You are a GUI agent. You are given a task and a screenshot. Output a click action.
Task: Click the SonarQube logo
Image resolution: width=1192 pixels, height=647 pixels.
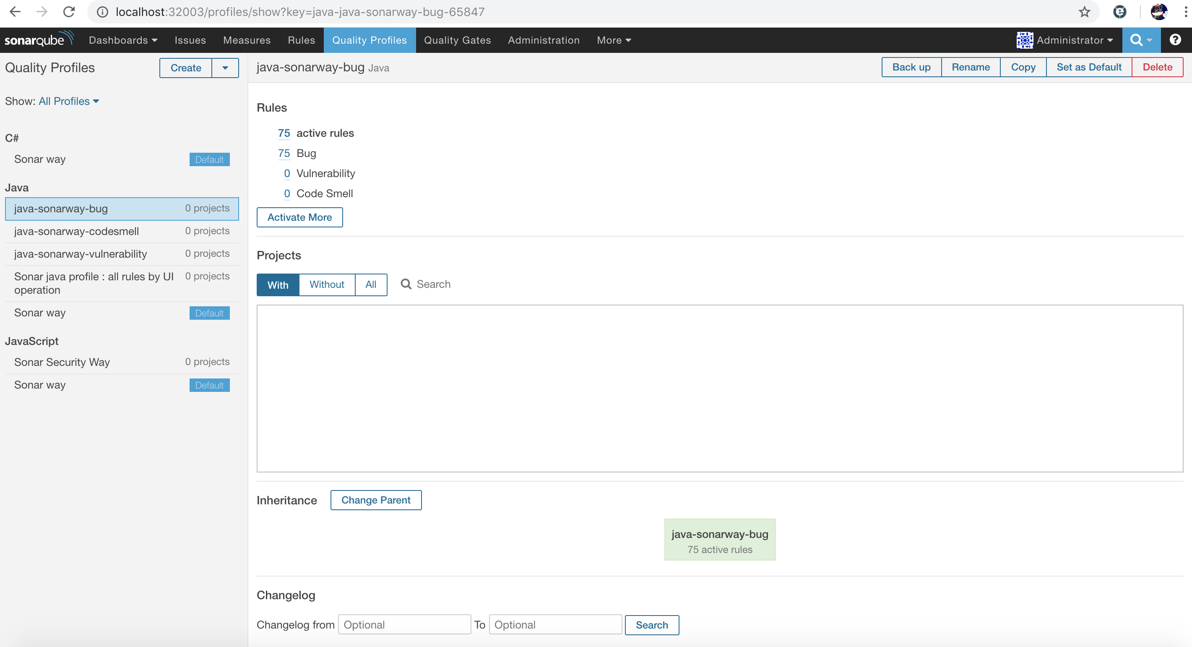coord(39,40)
